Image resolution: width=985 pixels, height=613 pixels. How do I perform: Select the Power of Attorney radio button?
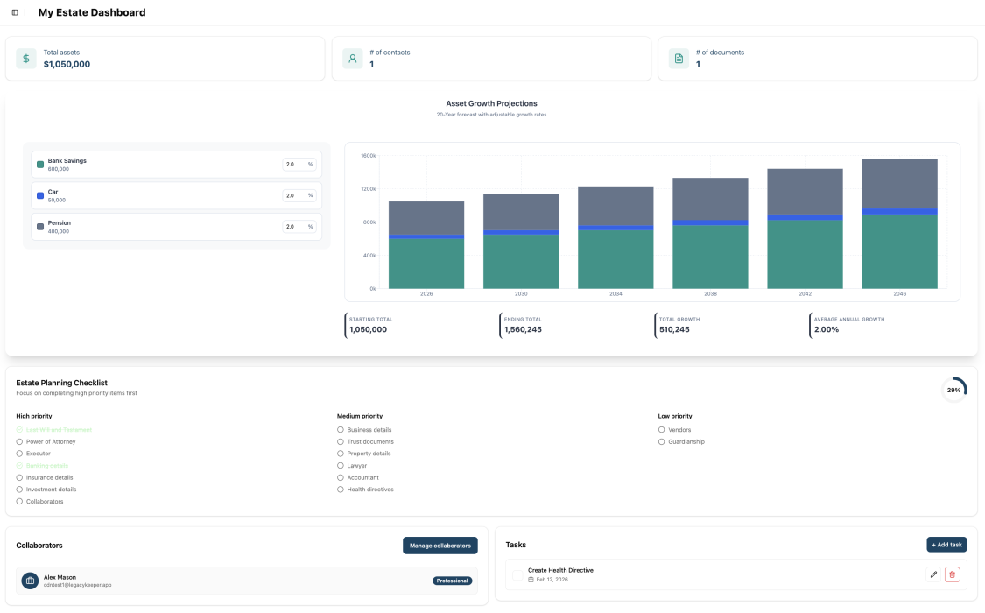[x=19, y=441]
